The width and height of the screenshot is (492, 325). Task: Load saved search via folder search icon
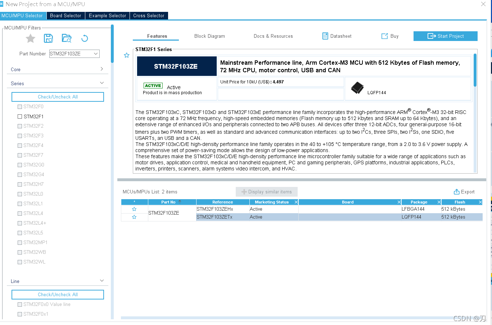point(67,38)
